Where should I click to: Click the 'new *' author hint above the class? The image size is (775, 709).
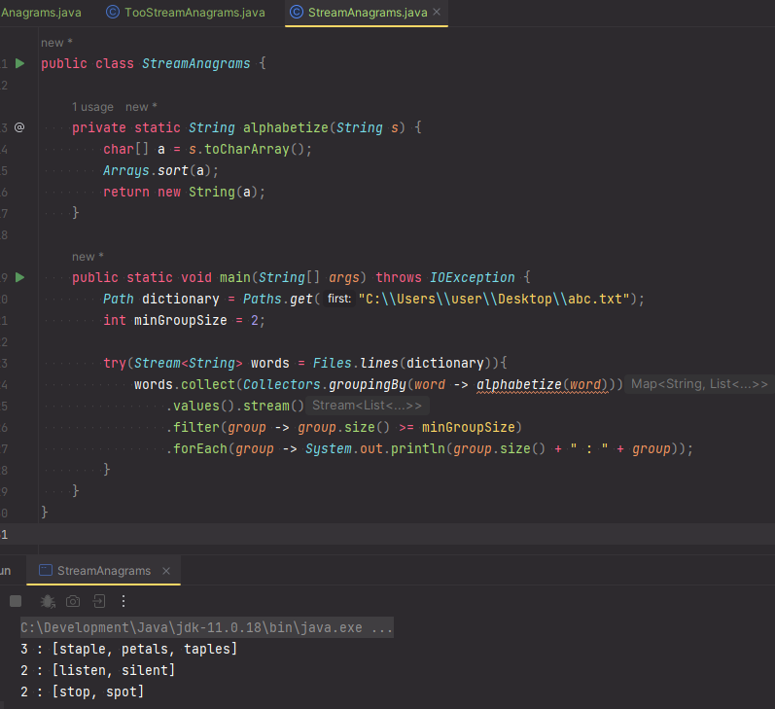(56, 43)
